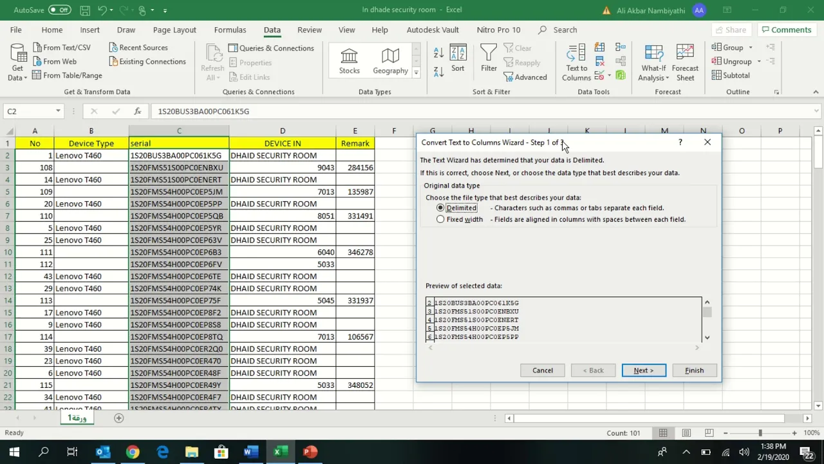Image resolution: width=824 pixels, height=464 pixels.
Task: Click Text to Columns icon
Action: tap(576, 63)
